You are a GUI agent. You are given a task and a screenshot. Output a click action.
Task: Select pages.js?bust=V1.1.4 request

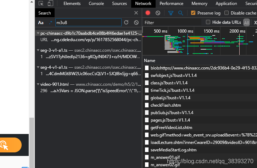200,120
